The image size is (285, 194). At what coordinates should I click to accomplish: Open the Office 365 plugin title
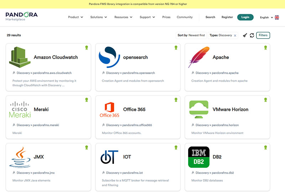(134, 109)
